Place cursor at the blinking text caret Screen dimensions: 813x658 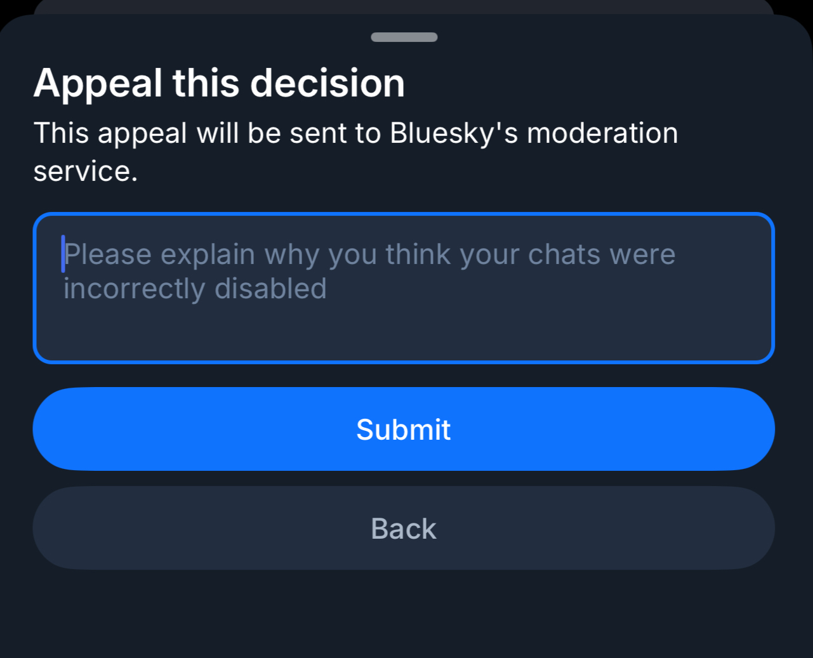click(63, 254)
